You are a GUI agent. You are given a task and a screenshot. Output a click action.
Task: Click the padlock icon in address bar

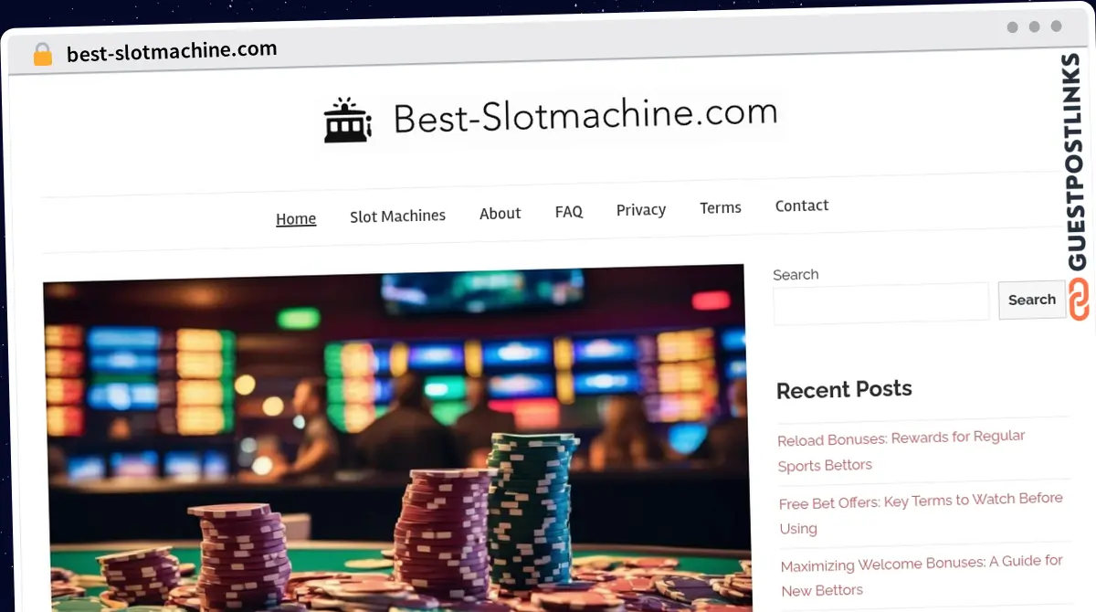click(x=42, y=55)
